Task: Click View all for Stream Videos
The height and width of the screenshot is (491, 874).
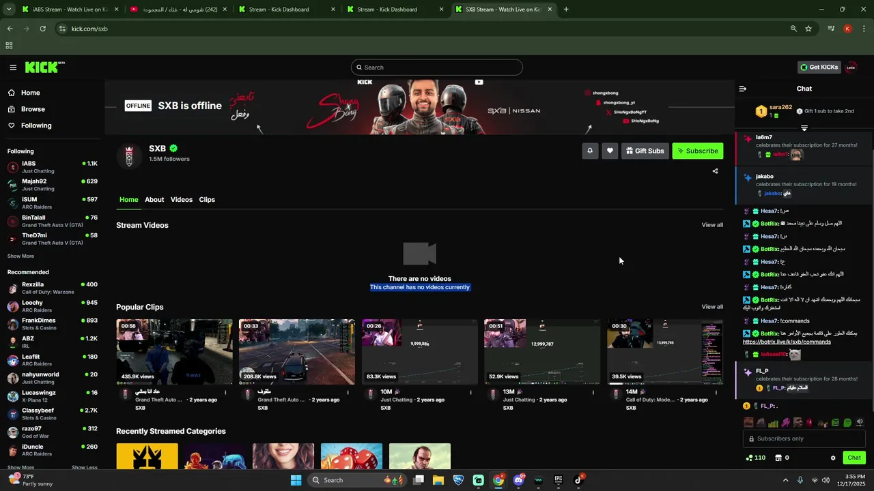Action: (x=712, y=225)
